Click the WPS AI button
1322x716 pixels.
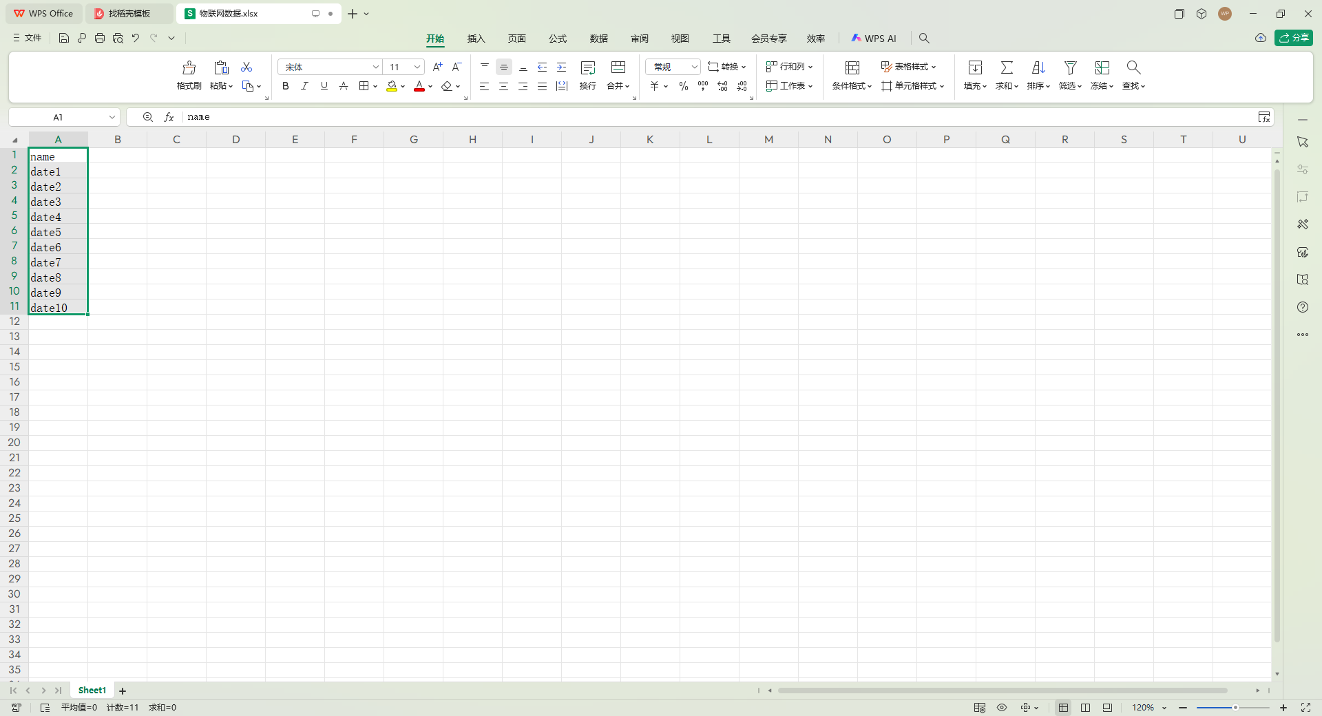point(874,39)
